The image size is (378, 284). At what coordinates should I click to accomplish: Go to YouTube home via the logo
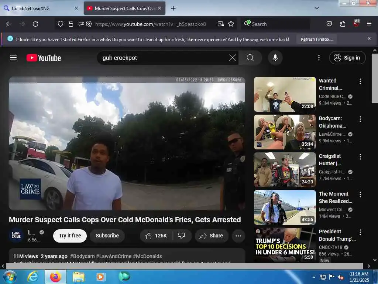pyautogui.click(x=44, y=58)
